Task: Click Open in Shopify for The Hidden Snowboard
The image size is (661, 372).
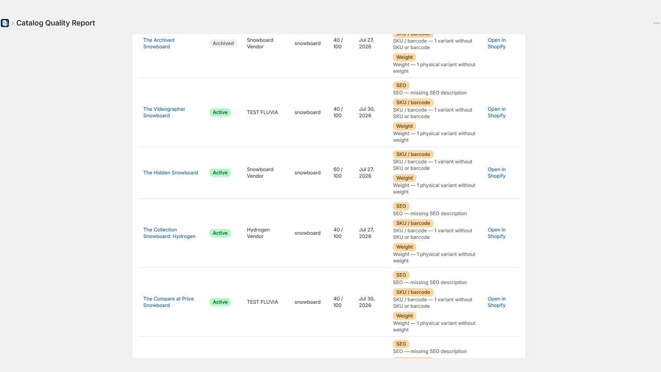Action: tap(497, 173)
